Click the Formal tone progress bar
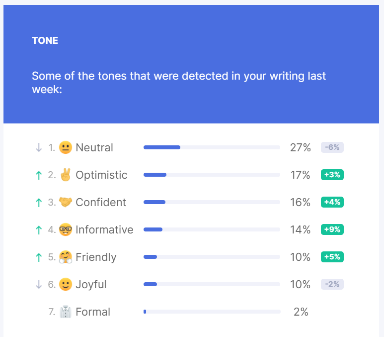The height and width of the screenshot is (337, 384). click(x=212, y=312)
